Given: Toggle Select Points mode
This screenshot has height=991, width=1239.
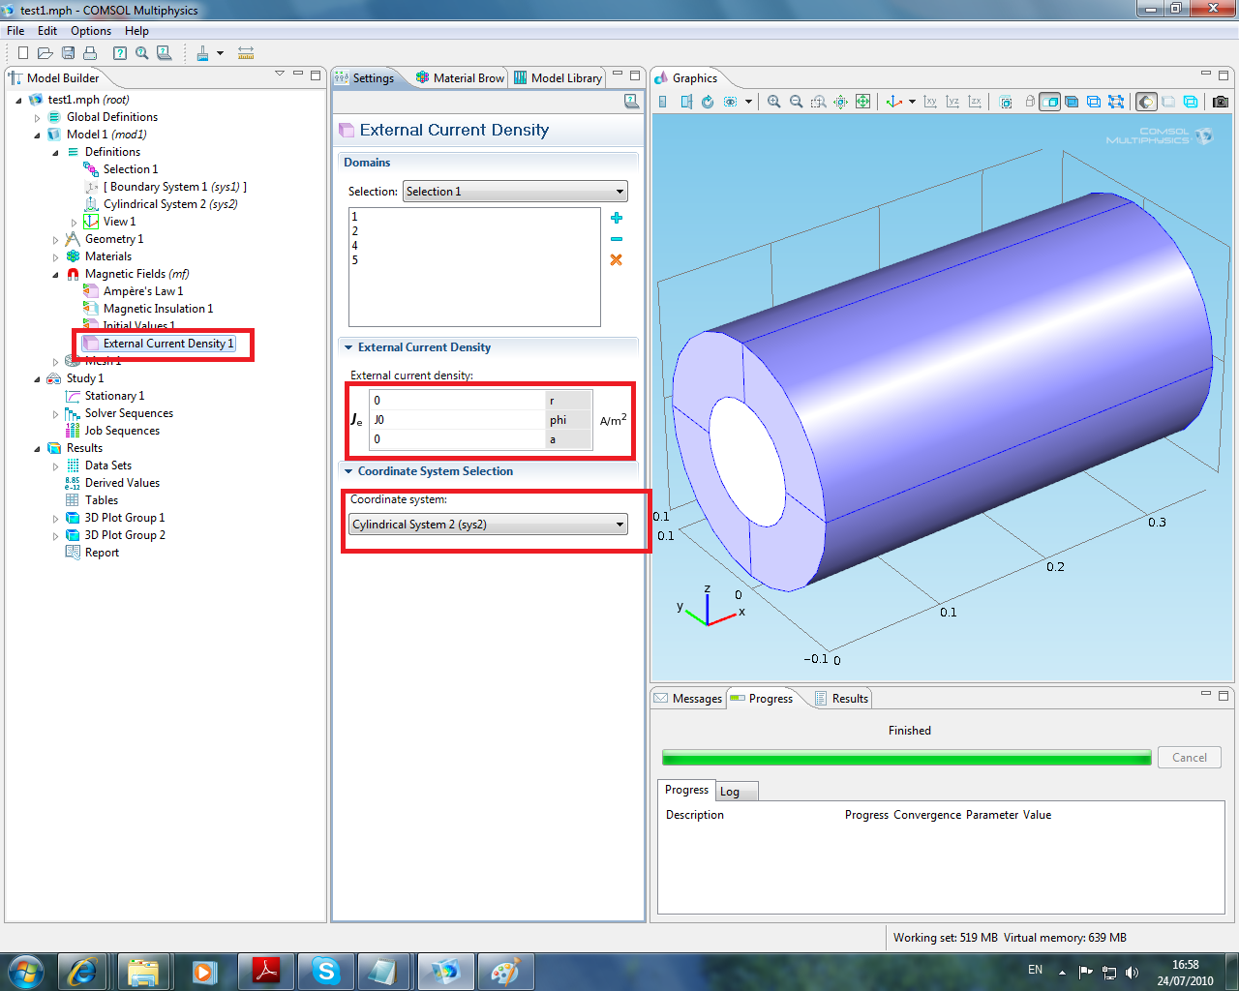Looking at the screenshot, I should coord(1116,102).
